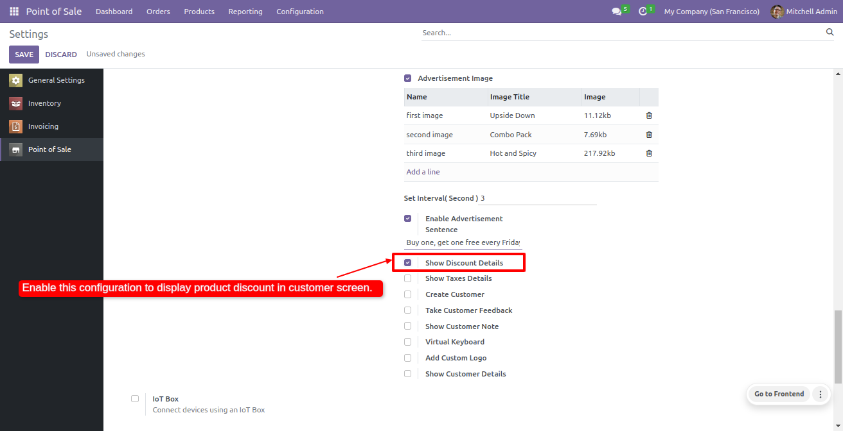This screenshot has height=431, width=843.
Task: Click 'Combo Pack' title cell
Action: coord(535,135)
